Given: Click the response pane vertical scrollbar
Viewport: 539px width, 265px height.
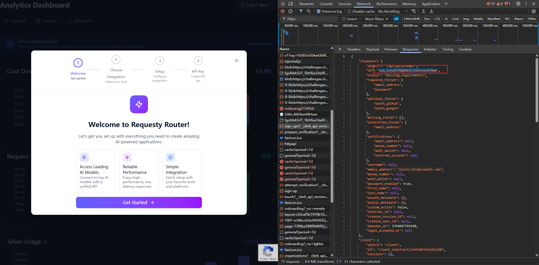Looking at the screenshot, I should (x=537, y=90).
